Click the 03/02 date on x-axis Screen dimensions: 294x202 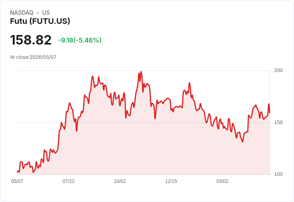pos(222,181)
